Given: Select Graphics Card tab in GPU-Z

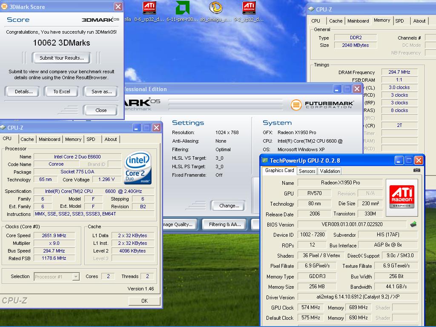Looking at the screenshot, I should pos(279,170).
